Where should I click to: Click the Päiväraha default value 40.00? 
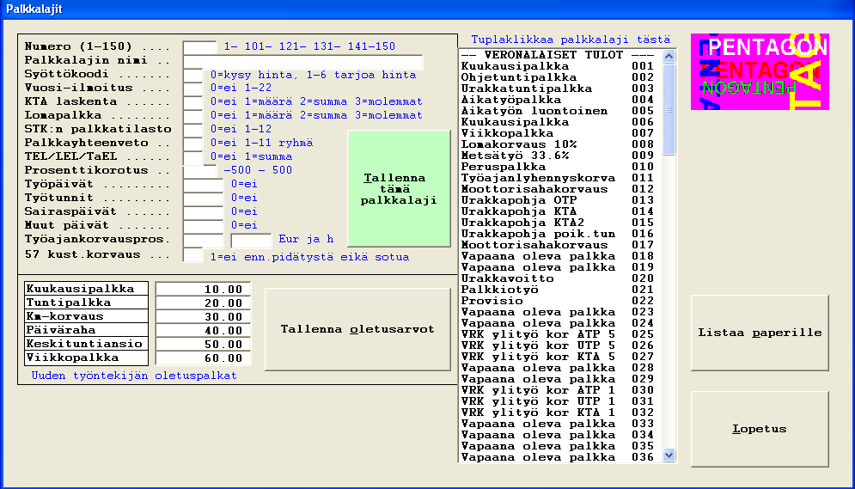[204, 331]
